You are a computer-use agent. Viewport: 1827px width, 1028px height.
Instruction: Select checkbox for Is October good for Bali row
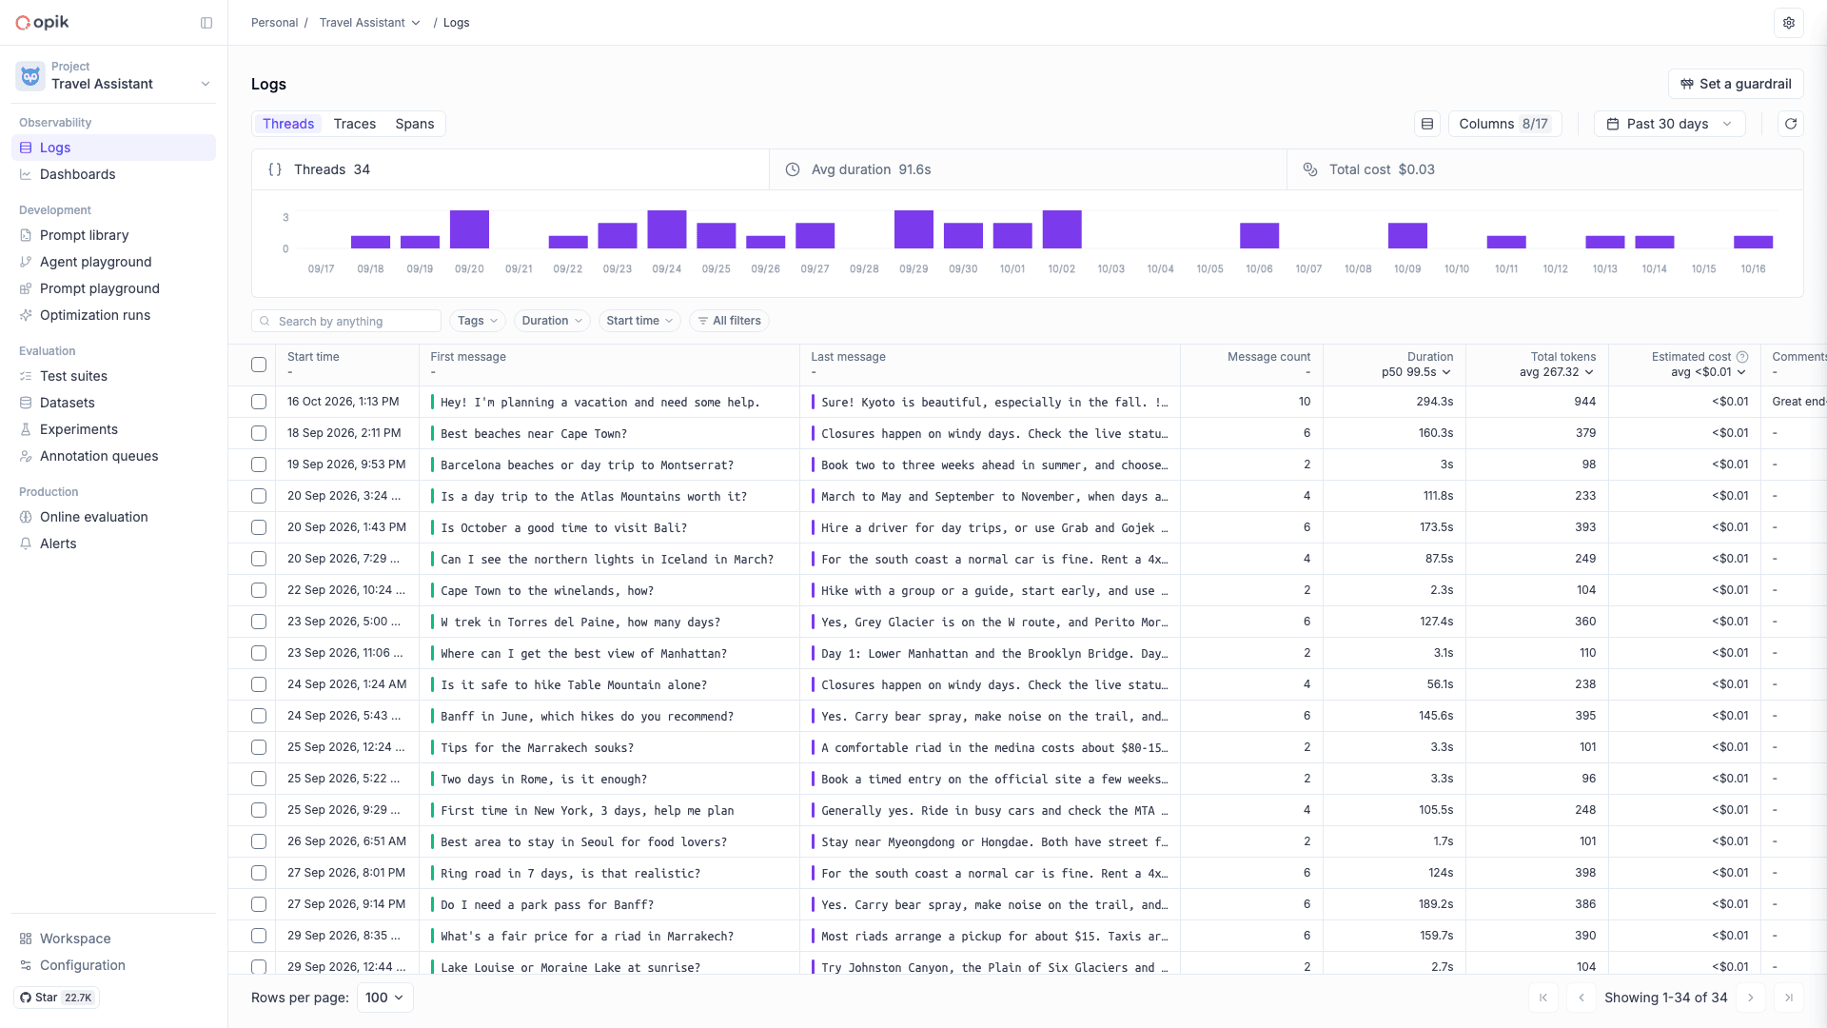point(259,527)
